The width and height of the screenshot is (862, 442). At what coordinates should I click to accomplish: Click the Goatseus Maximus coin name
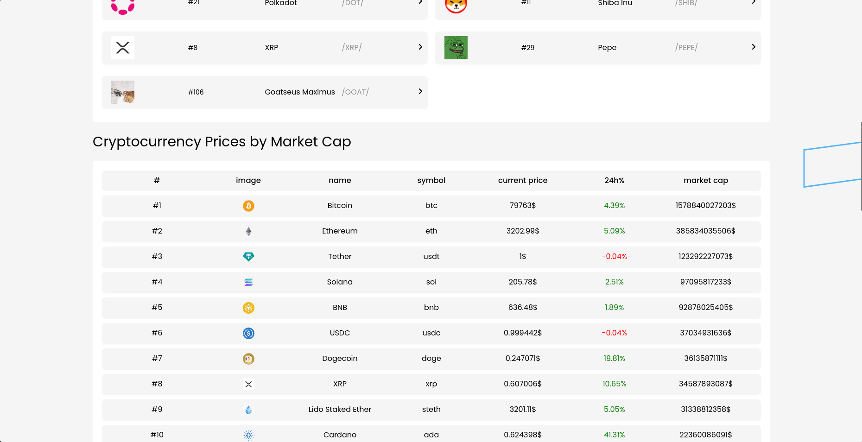[x=299, y=92]
